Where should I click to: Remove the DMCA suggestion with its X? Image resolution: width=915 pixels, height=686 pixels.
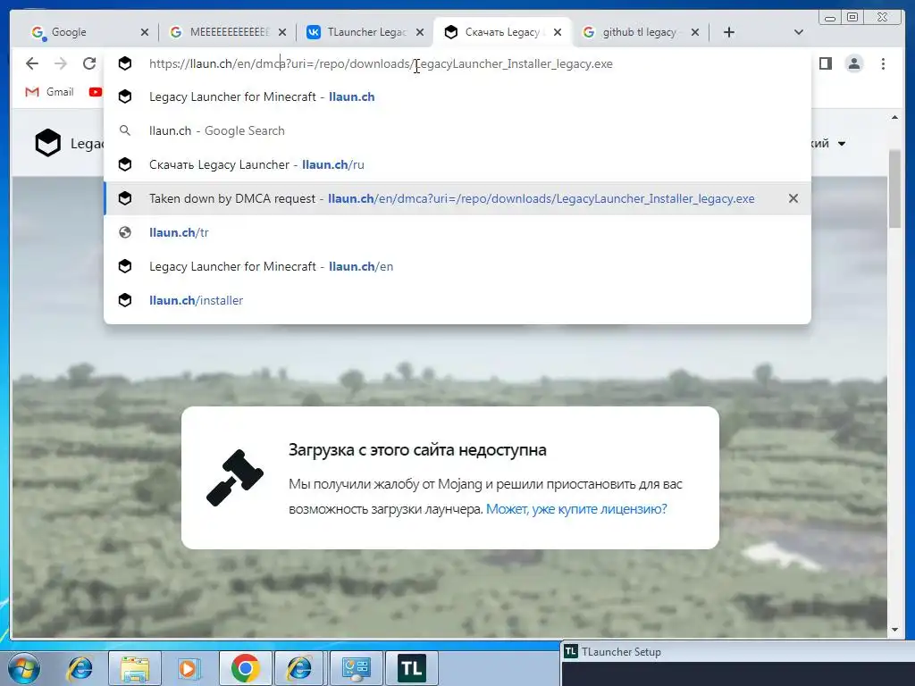coord(793,198)
